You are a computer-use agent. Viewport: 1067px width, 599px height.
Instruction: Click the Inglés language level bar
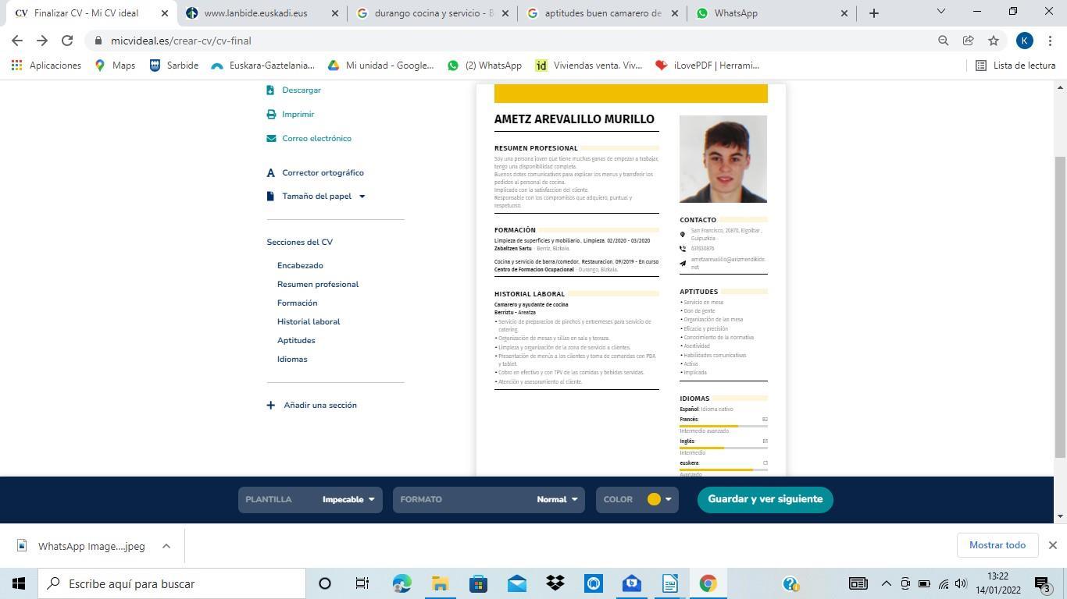point(723,448)
